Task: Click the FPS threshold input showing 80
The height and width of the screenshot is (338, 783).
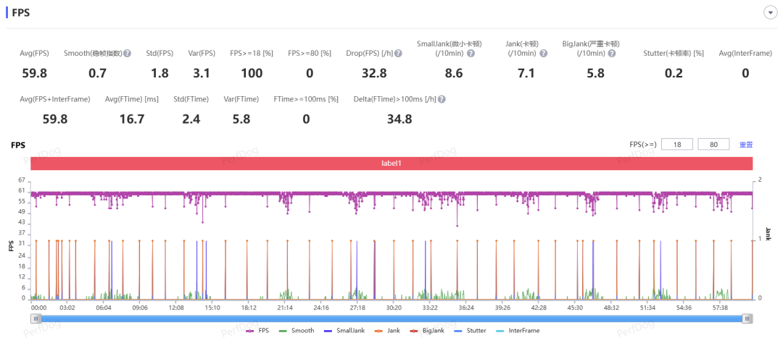Action: click(x=713, y=145)
